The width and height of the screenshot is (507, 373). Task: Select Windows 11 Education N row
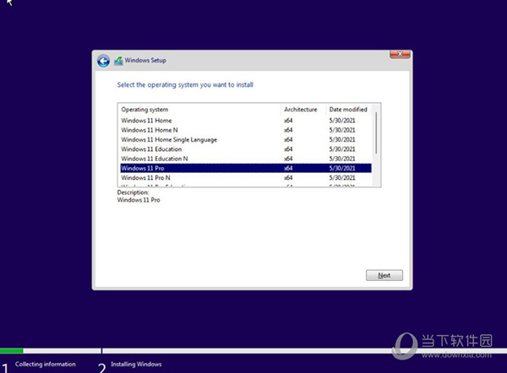pyautogui.click(x=246, y=159)
